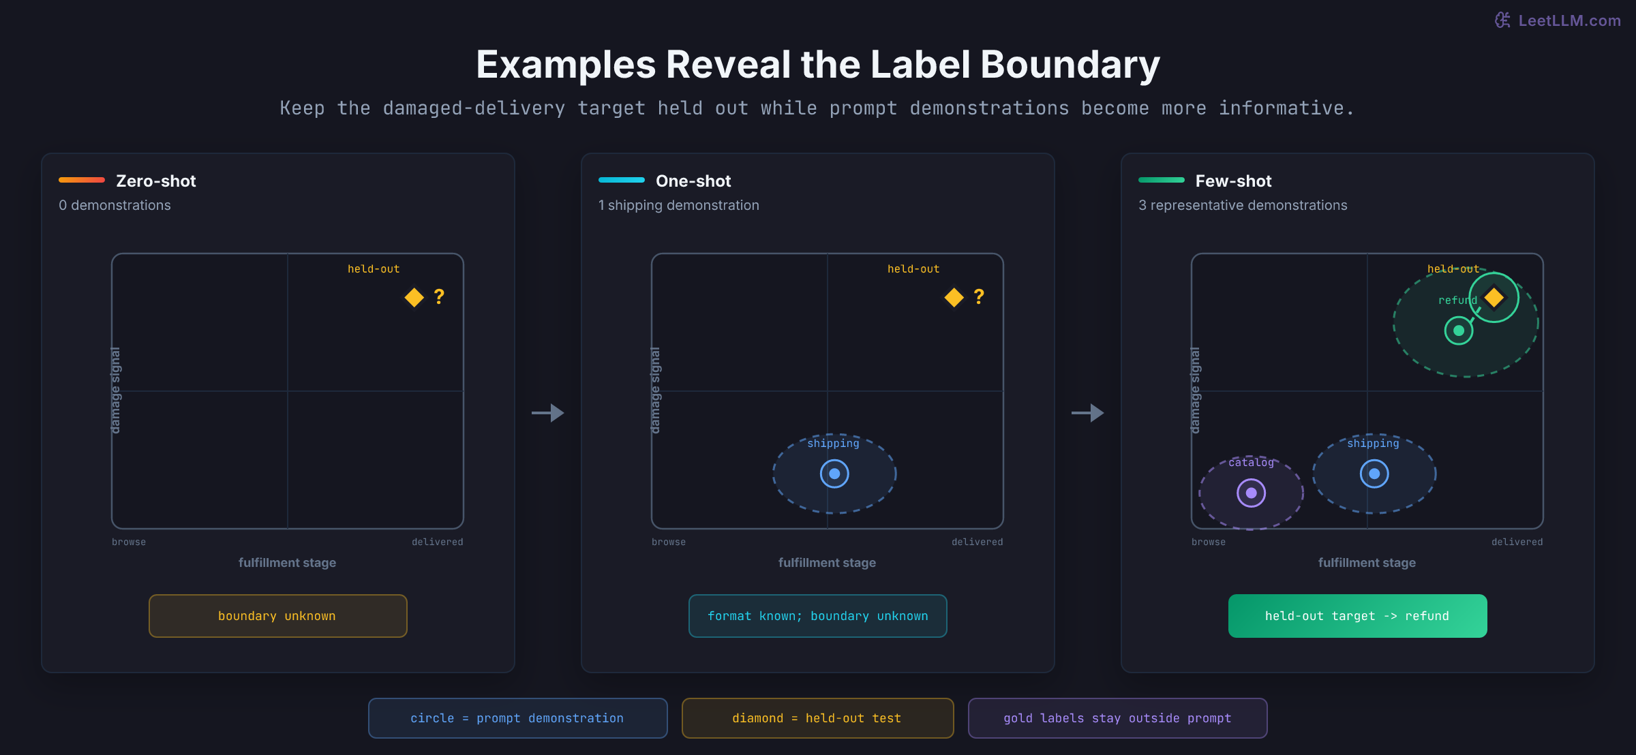Click the Few-shot held-out diamond marker

[1494, 297]
